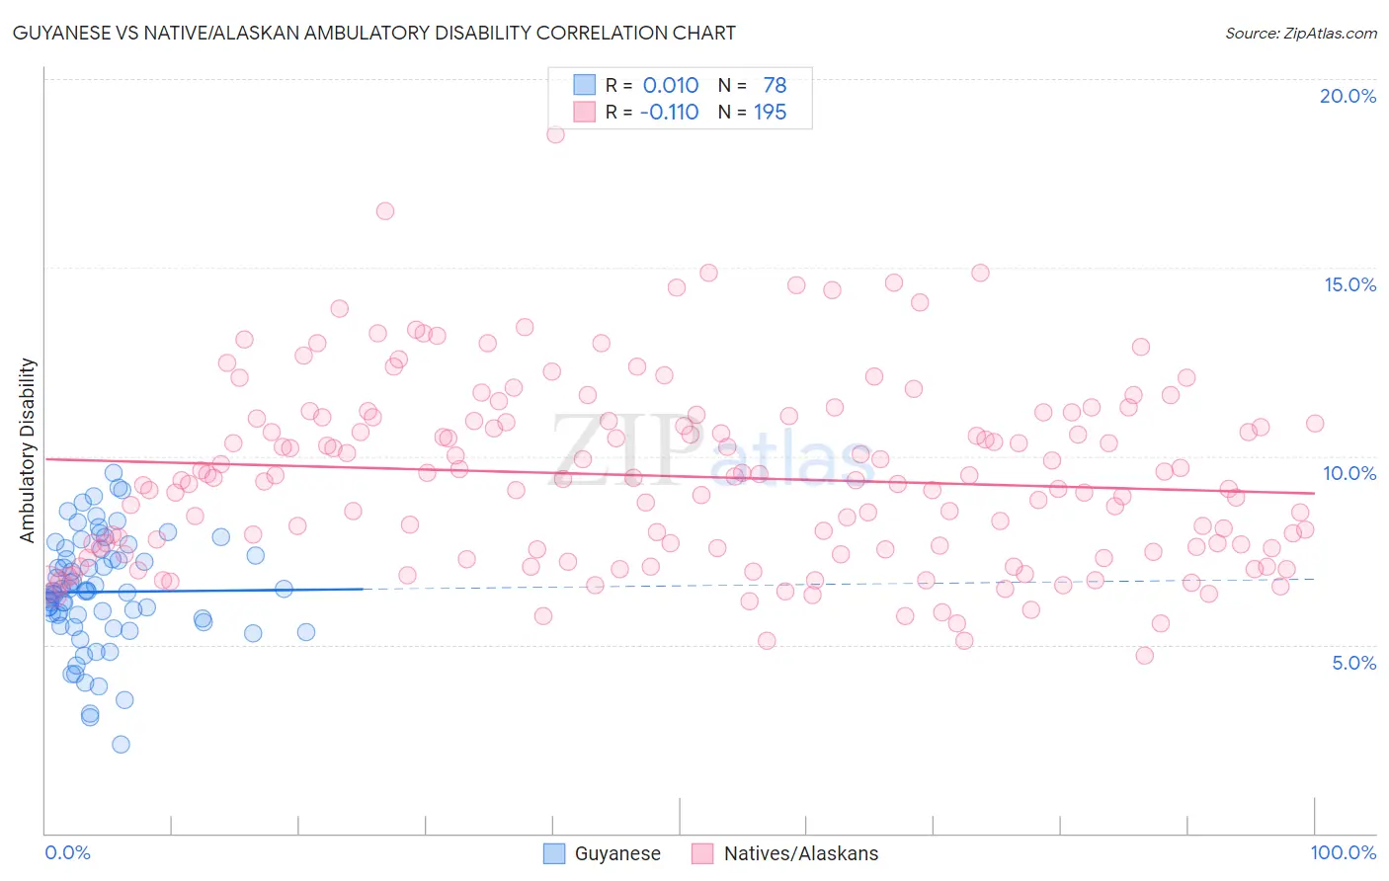The height and width of the screenshot is (881, 1389).
Task: Click the 0.0% x-axis label
Action: [67, 852]
